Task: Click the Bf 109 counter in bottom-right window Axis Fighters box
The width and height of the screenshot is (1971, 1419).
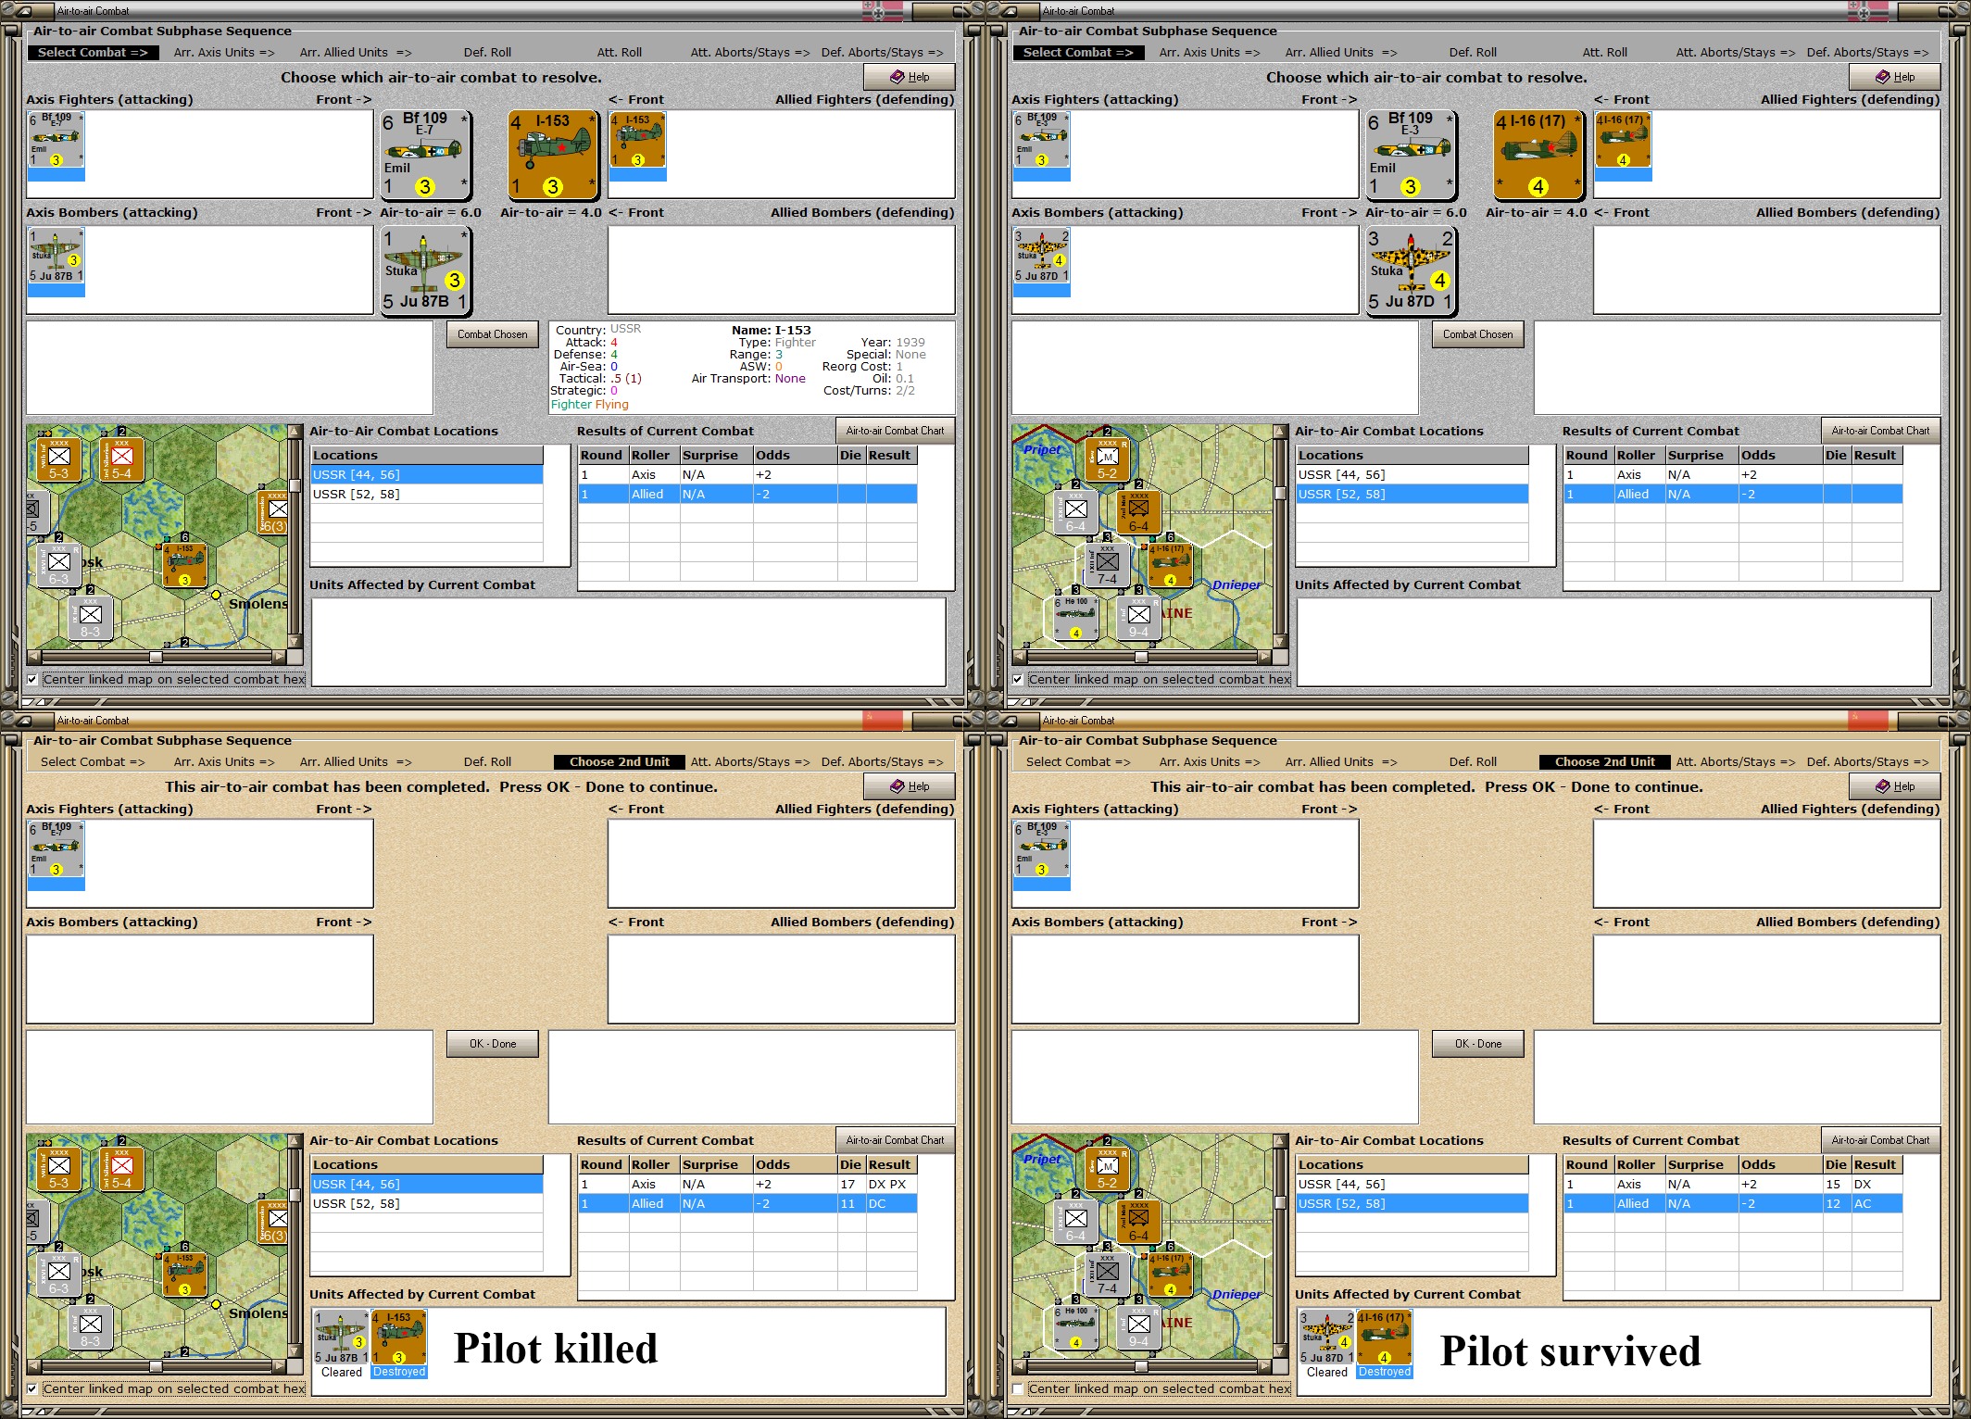Action: pos(1041,850)
